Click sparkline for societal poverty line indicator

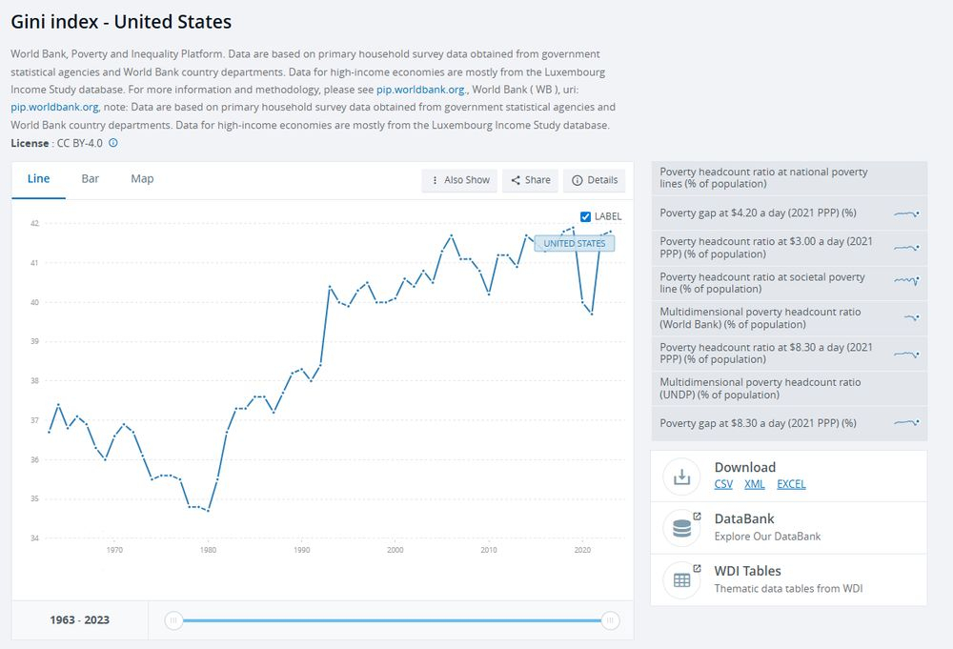tap(906, 282)
